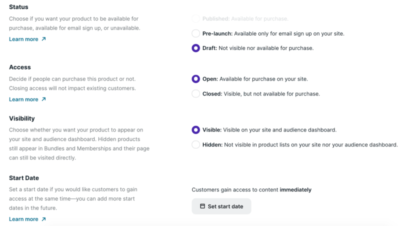Image resolution: width=400 pixels, height=226 pixels.
Task: Click the Access section heading
Action: [20, 67]
